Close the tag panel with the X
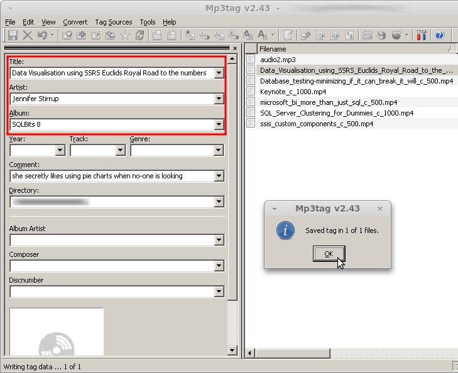 (235, 48)
